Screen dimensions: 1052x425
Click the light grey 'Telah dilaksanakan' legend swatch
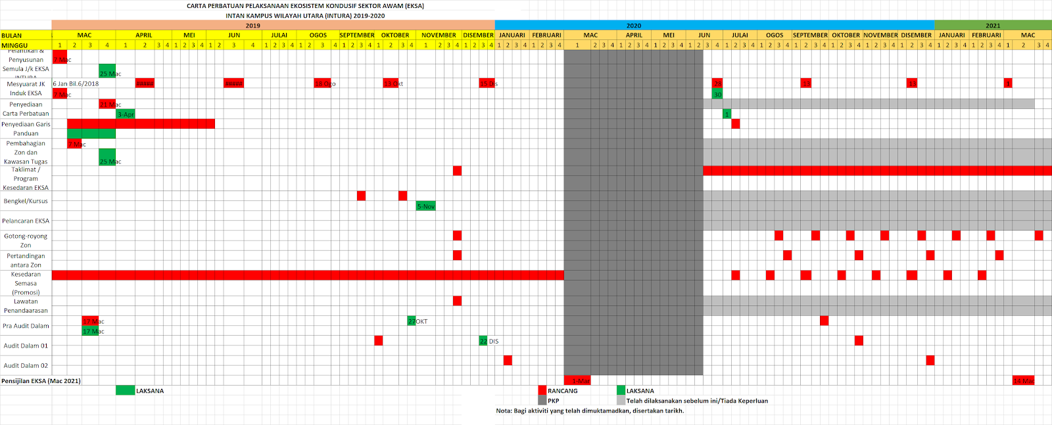point(621,400)
